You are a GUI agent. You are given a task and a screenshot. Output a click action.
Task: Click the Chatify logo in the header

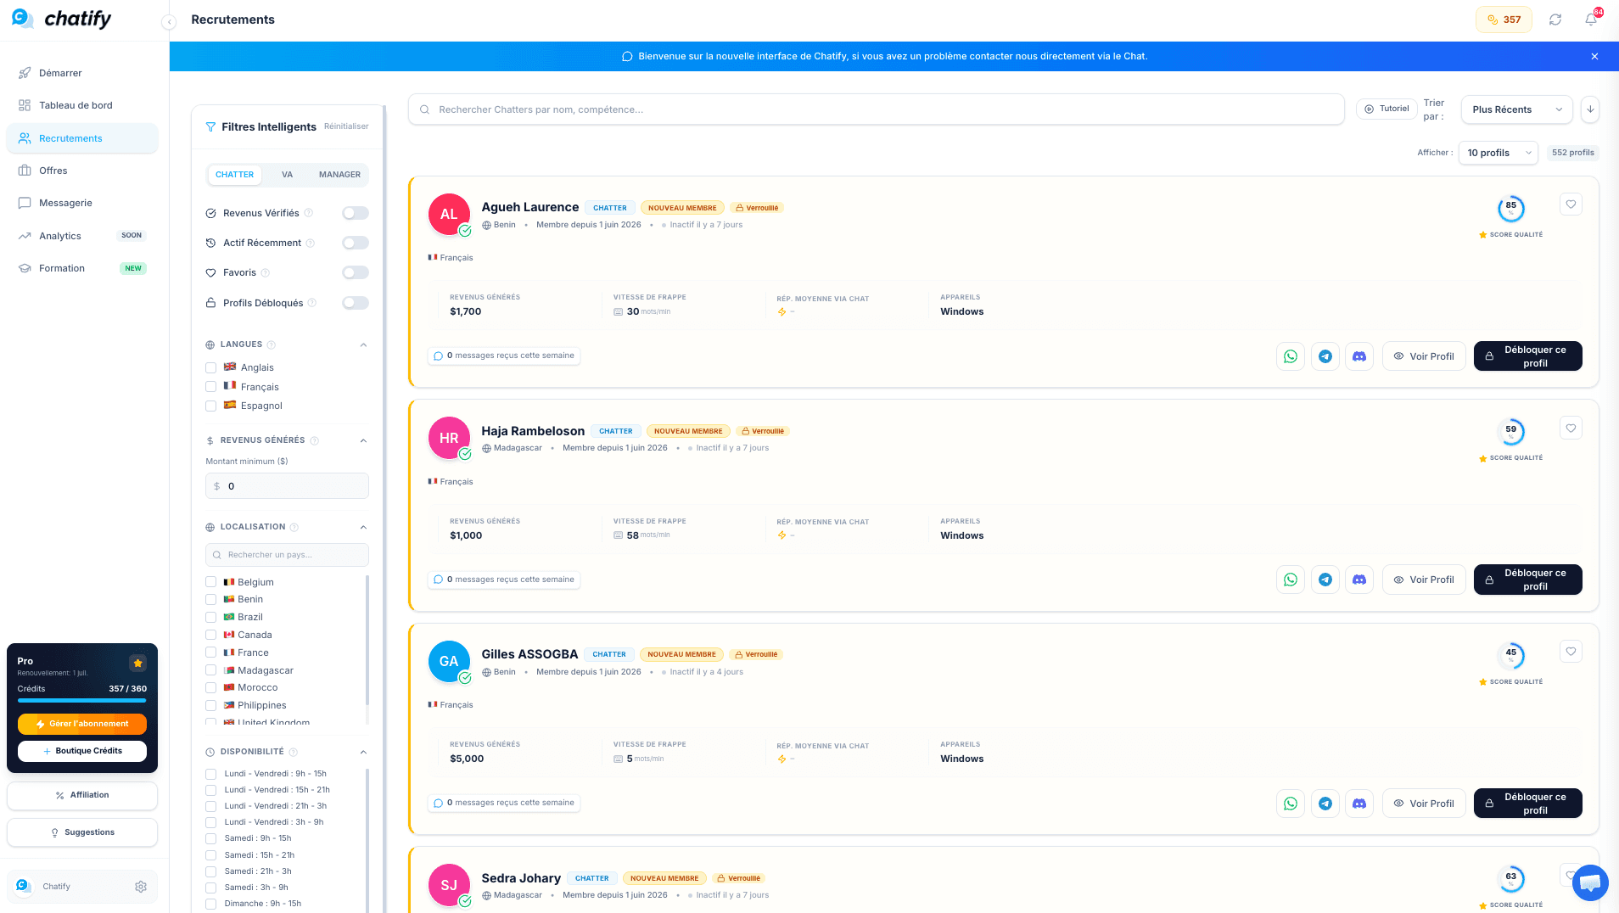tap(62, 19)
